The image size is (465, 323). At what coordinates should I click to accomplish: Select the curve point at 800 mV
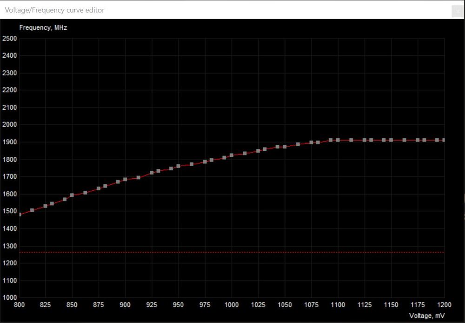click(20, 215)
